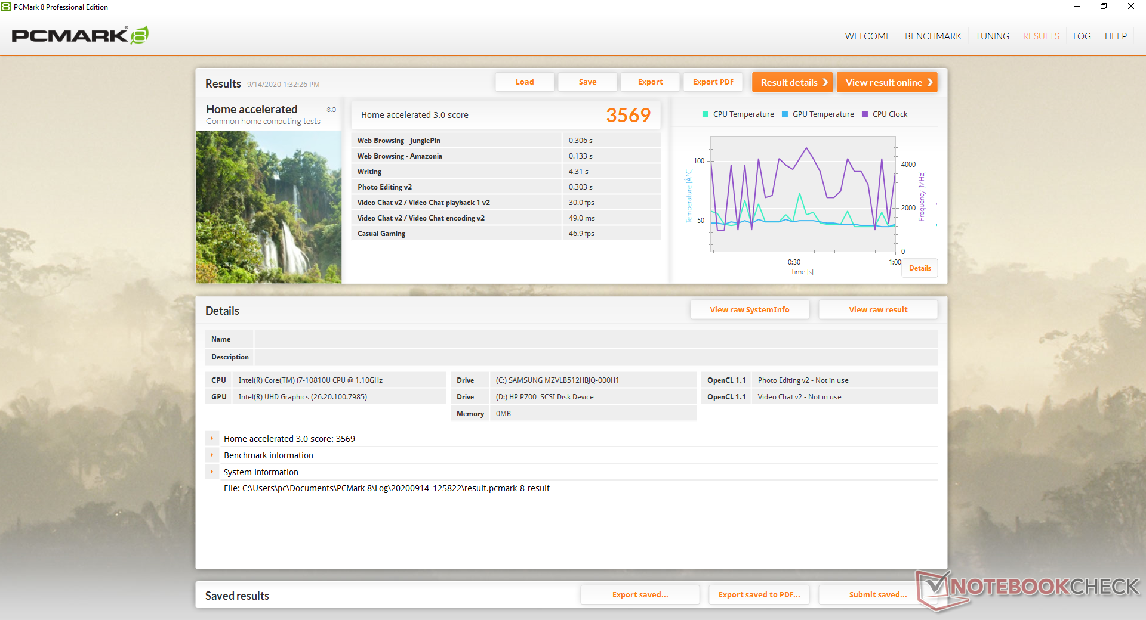Click HP P700 SCSI Disk Device entry
Image resolution: width=1146 pixels, height=620 pixels.
(544, 397)
